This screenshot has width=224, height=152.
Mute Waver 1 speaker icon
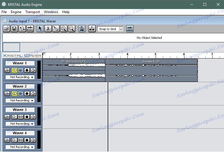(33, 70)
